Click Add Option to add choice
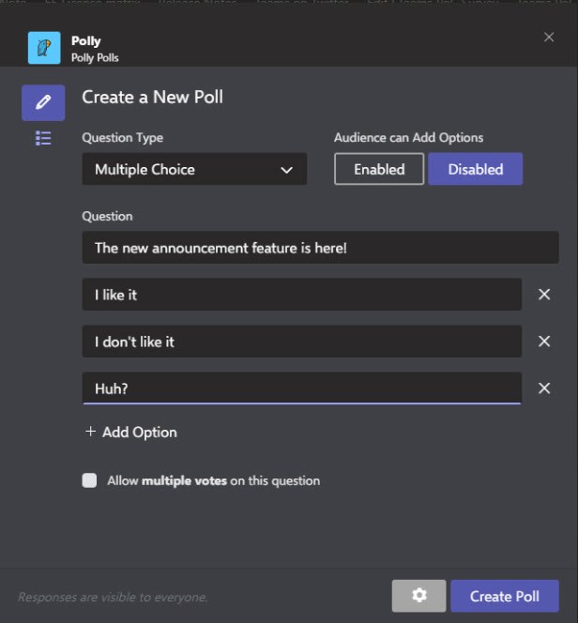578x623 pixels. pyautogui.click(x=131, y=433)
